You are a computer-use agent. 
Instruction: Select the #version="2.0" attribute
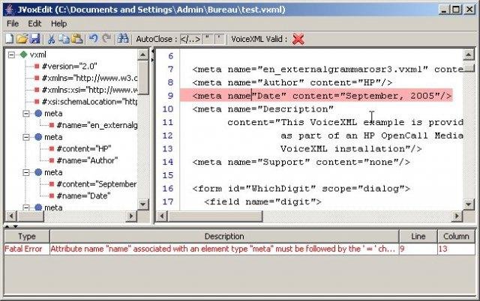tap(69, 67)
